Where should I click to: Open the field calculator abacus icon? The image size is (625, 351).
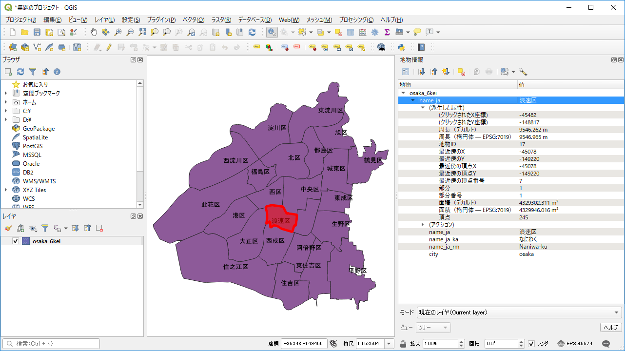tap(363, 32)
